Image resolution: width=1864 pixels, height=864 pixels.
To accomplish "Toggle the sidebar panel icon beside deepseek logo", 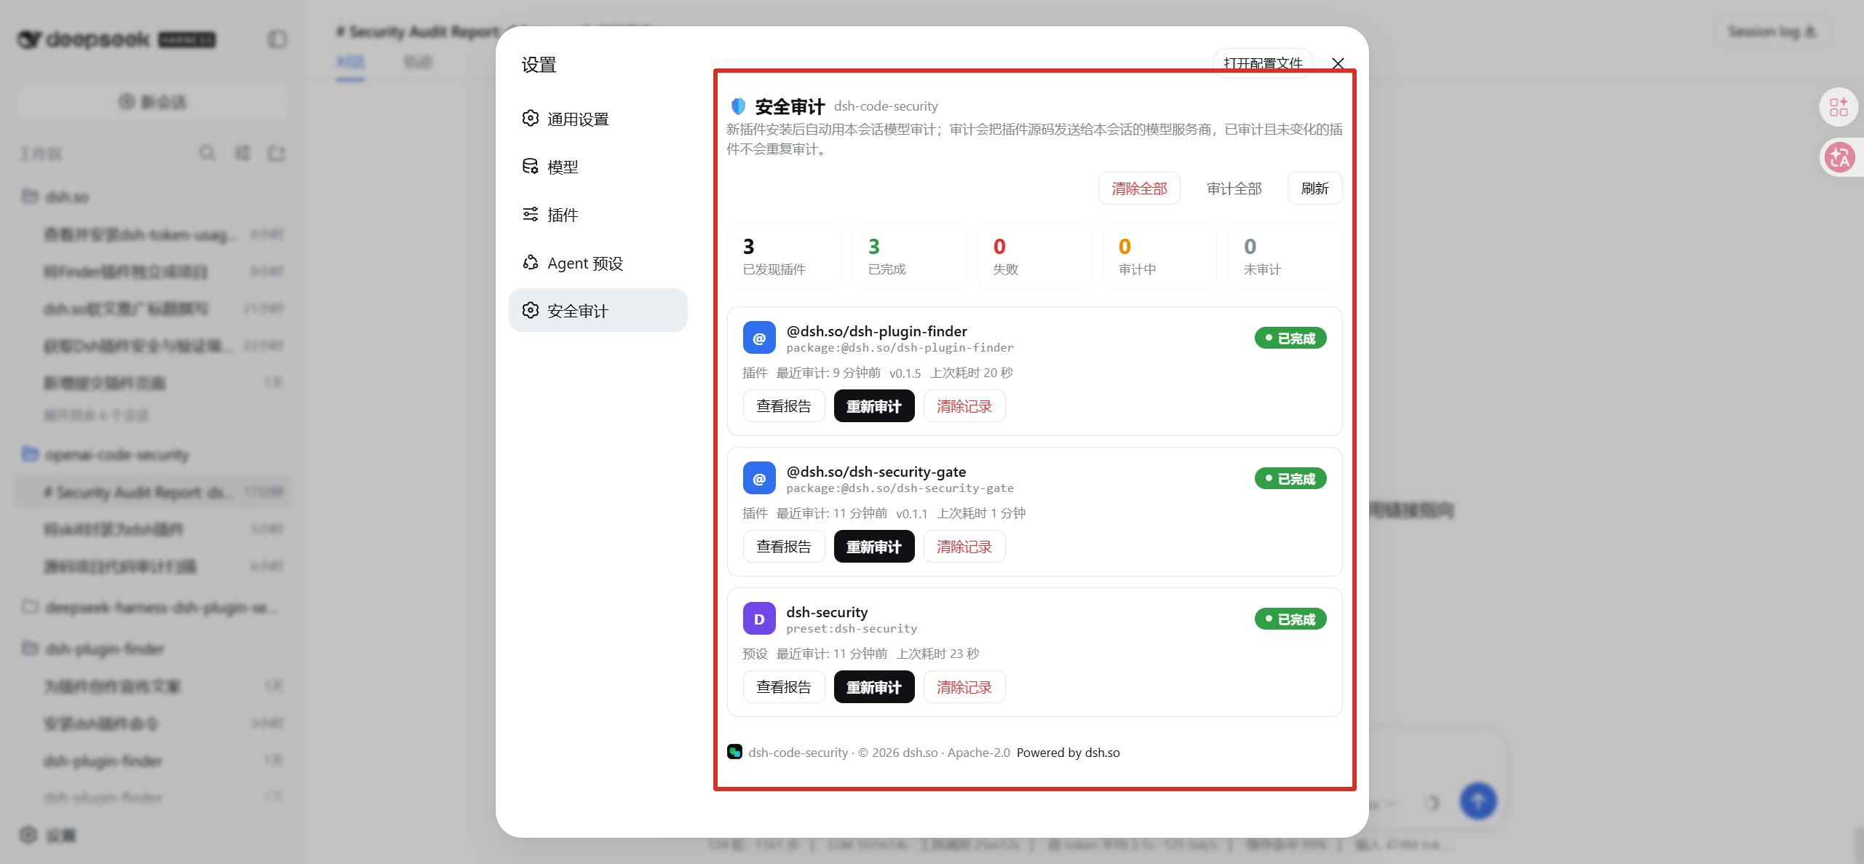I will (x=277, y=39).
